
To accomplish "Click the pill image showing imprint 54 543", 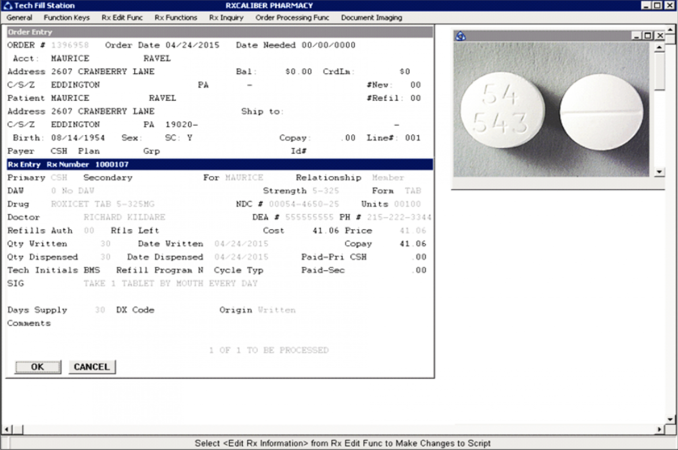I will point(503,110).
